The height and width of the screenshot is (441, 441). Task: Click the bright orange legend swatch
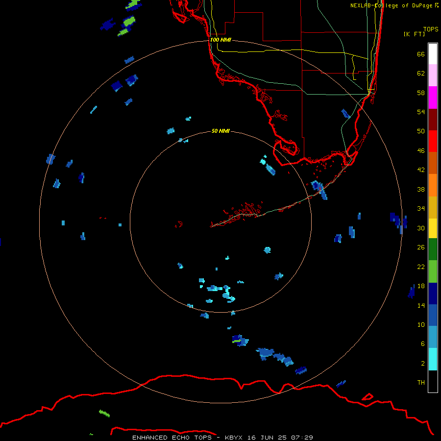point(433,185)
